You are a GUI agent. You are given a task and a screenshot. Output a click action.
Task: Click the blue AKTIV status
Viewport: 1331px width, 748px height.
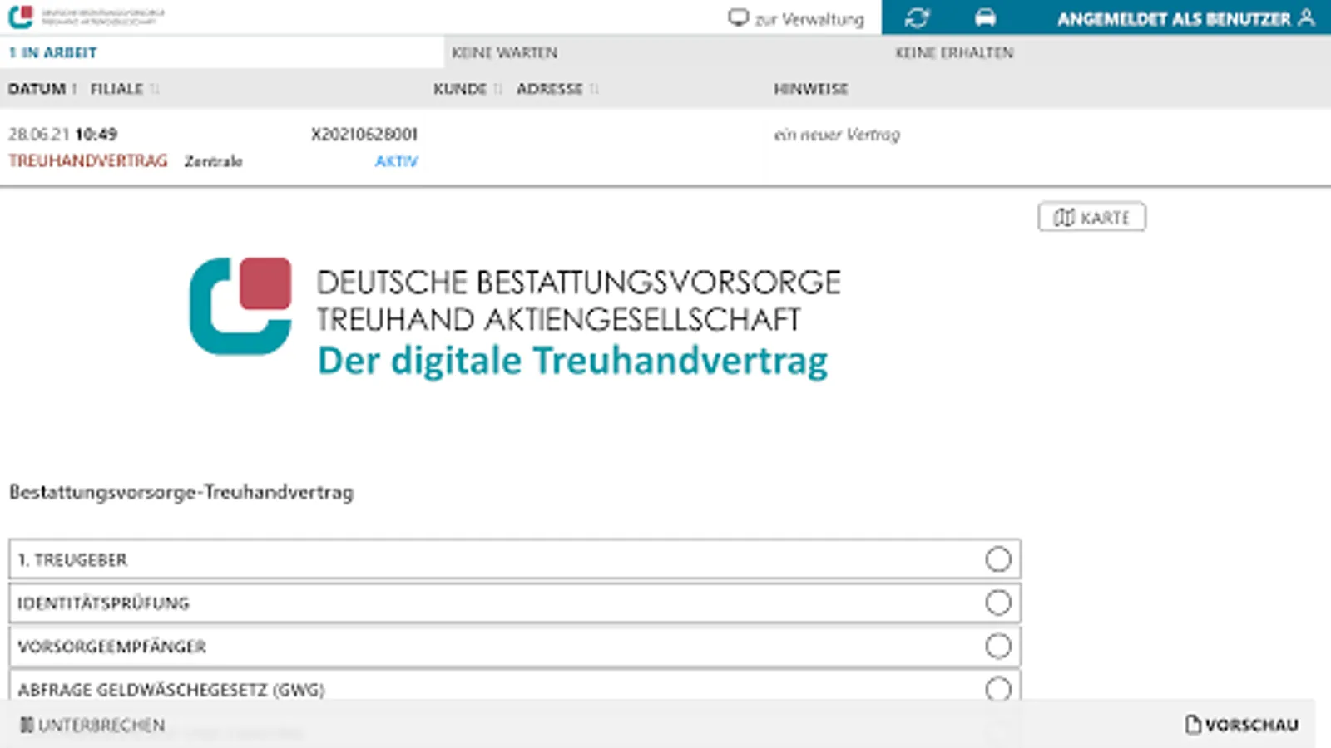[x=396, y=161]
